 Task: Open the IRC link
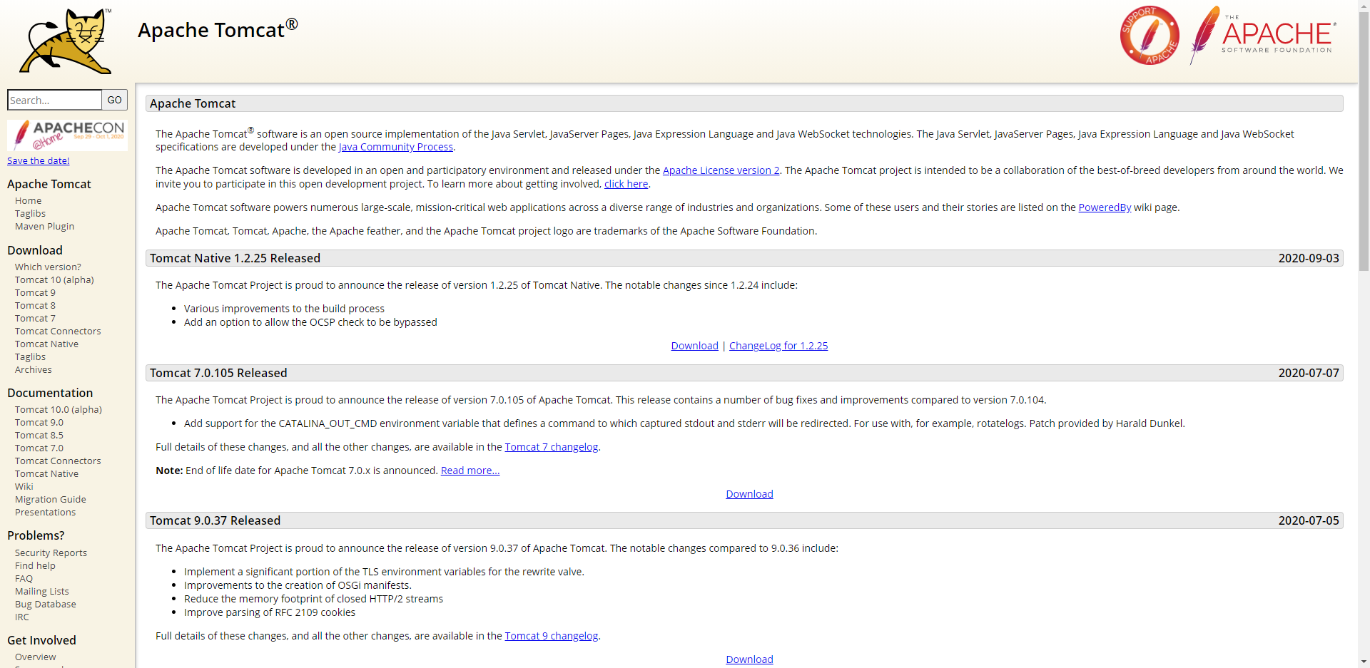(x=22, y=617)
